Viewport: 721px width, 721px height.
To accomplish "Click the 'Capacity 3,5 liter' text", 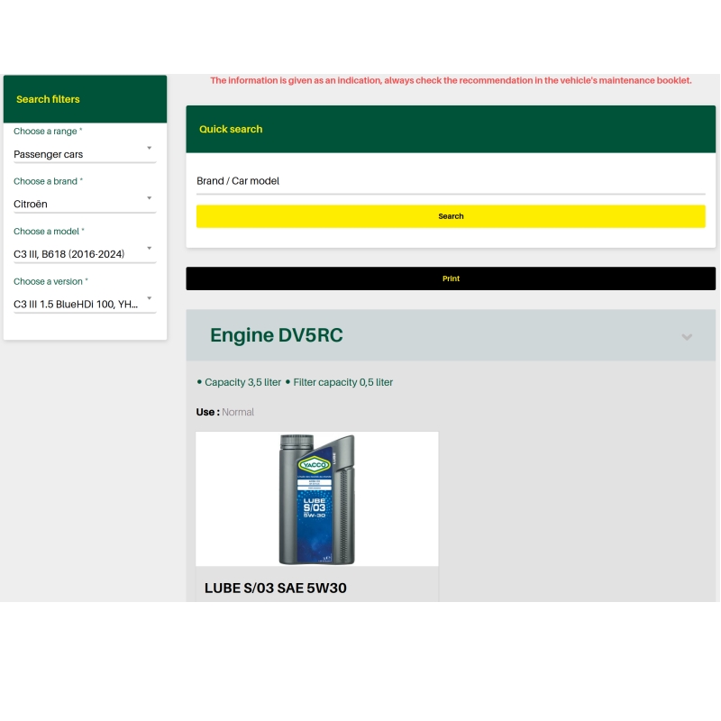I will tap(242, 382).
